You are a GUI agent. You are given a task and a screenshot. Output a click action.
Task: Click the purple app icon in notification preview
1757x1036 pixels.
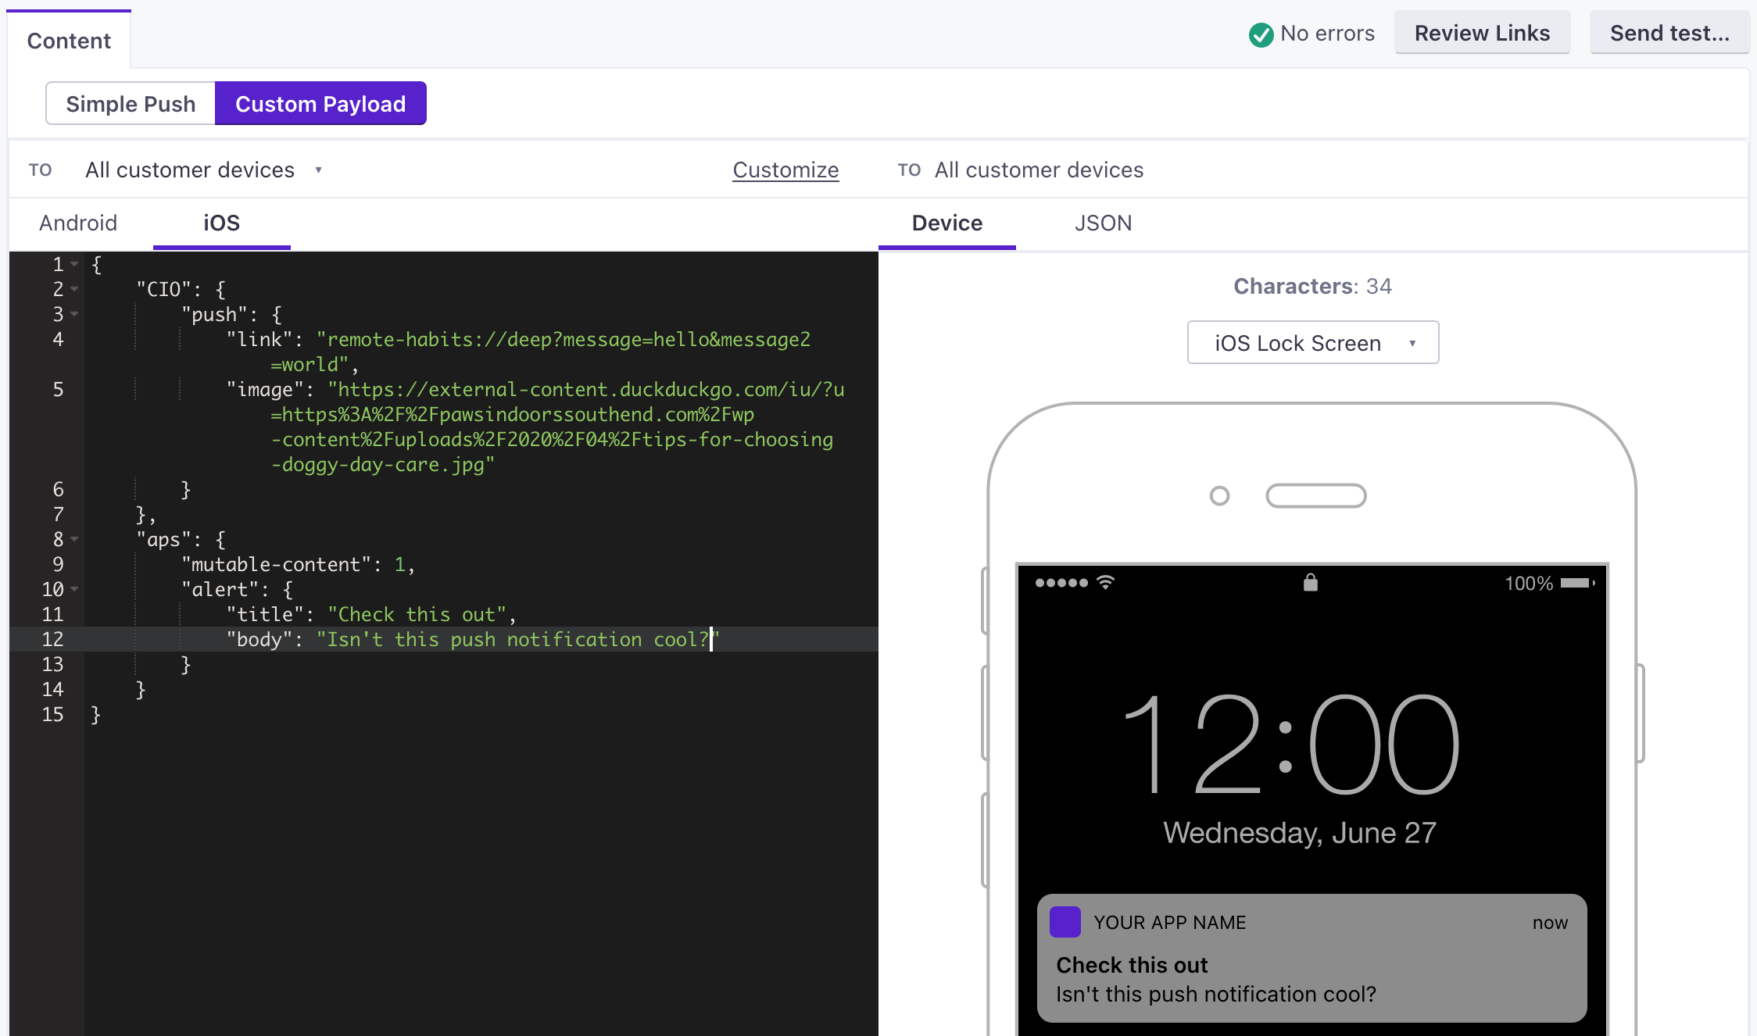coord(1065,922)
